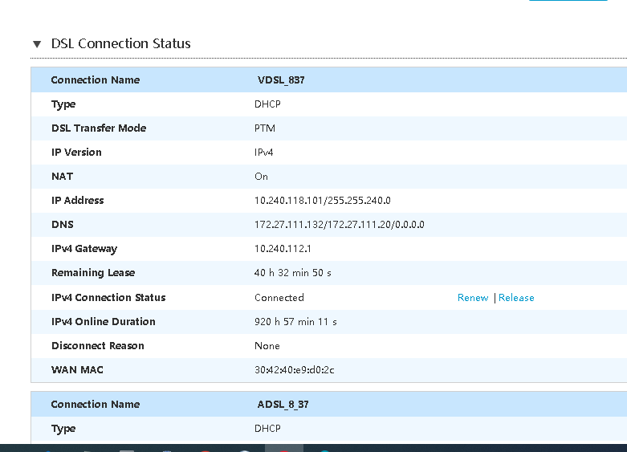Click the Remaining Lease time value
Image resolution: width=627 pixels, height=452 pixels.
(x=293, y=273)
